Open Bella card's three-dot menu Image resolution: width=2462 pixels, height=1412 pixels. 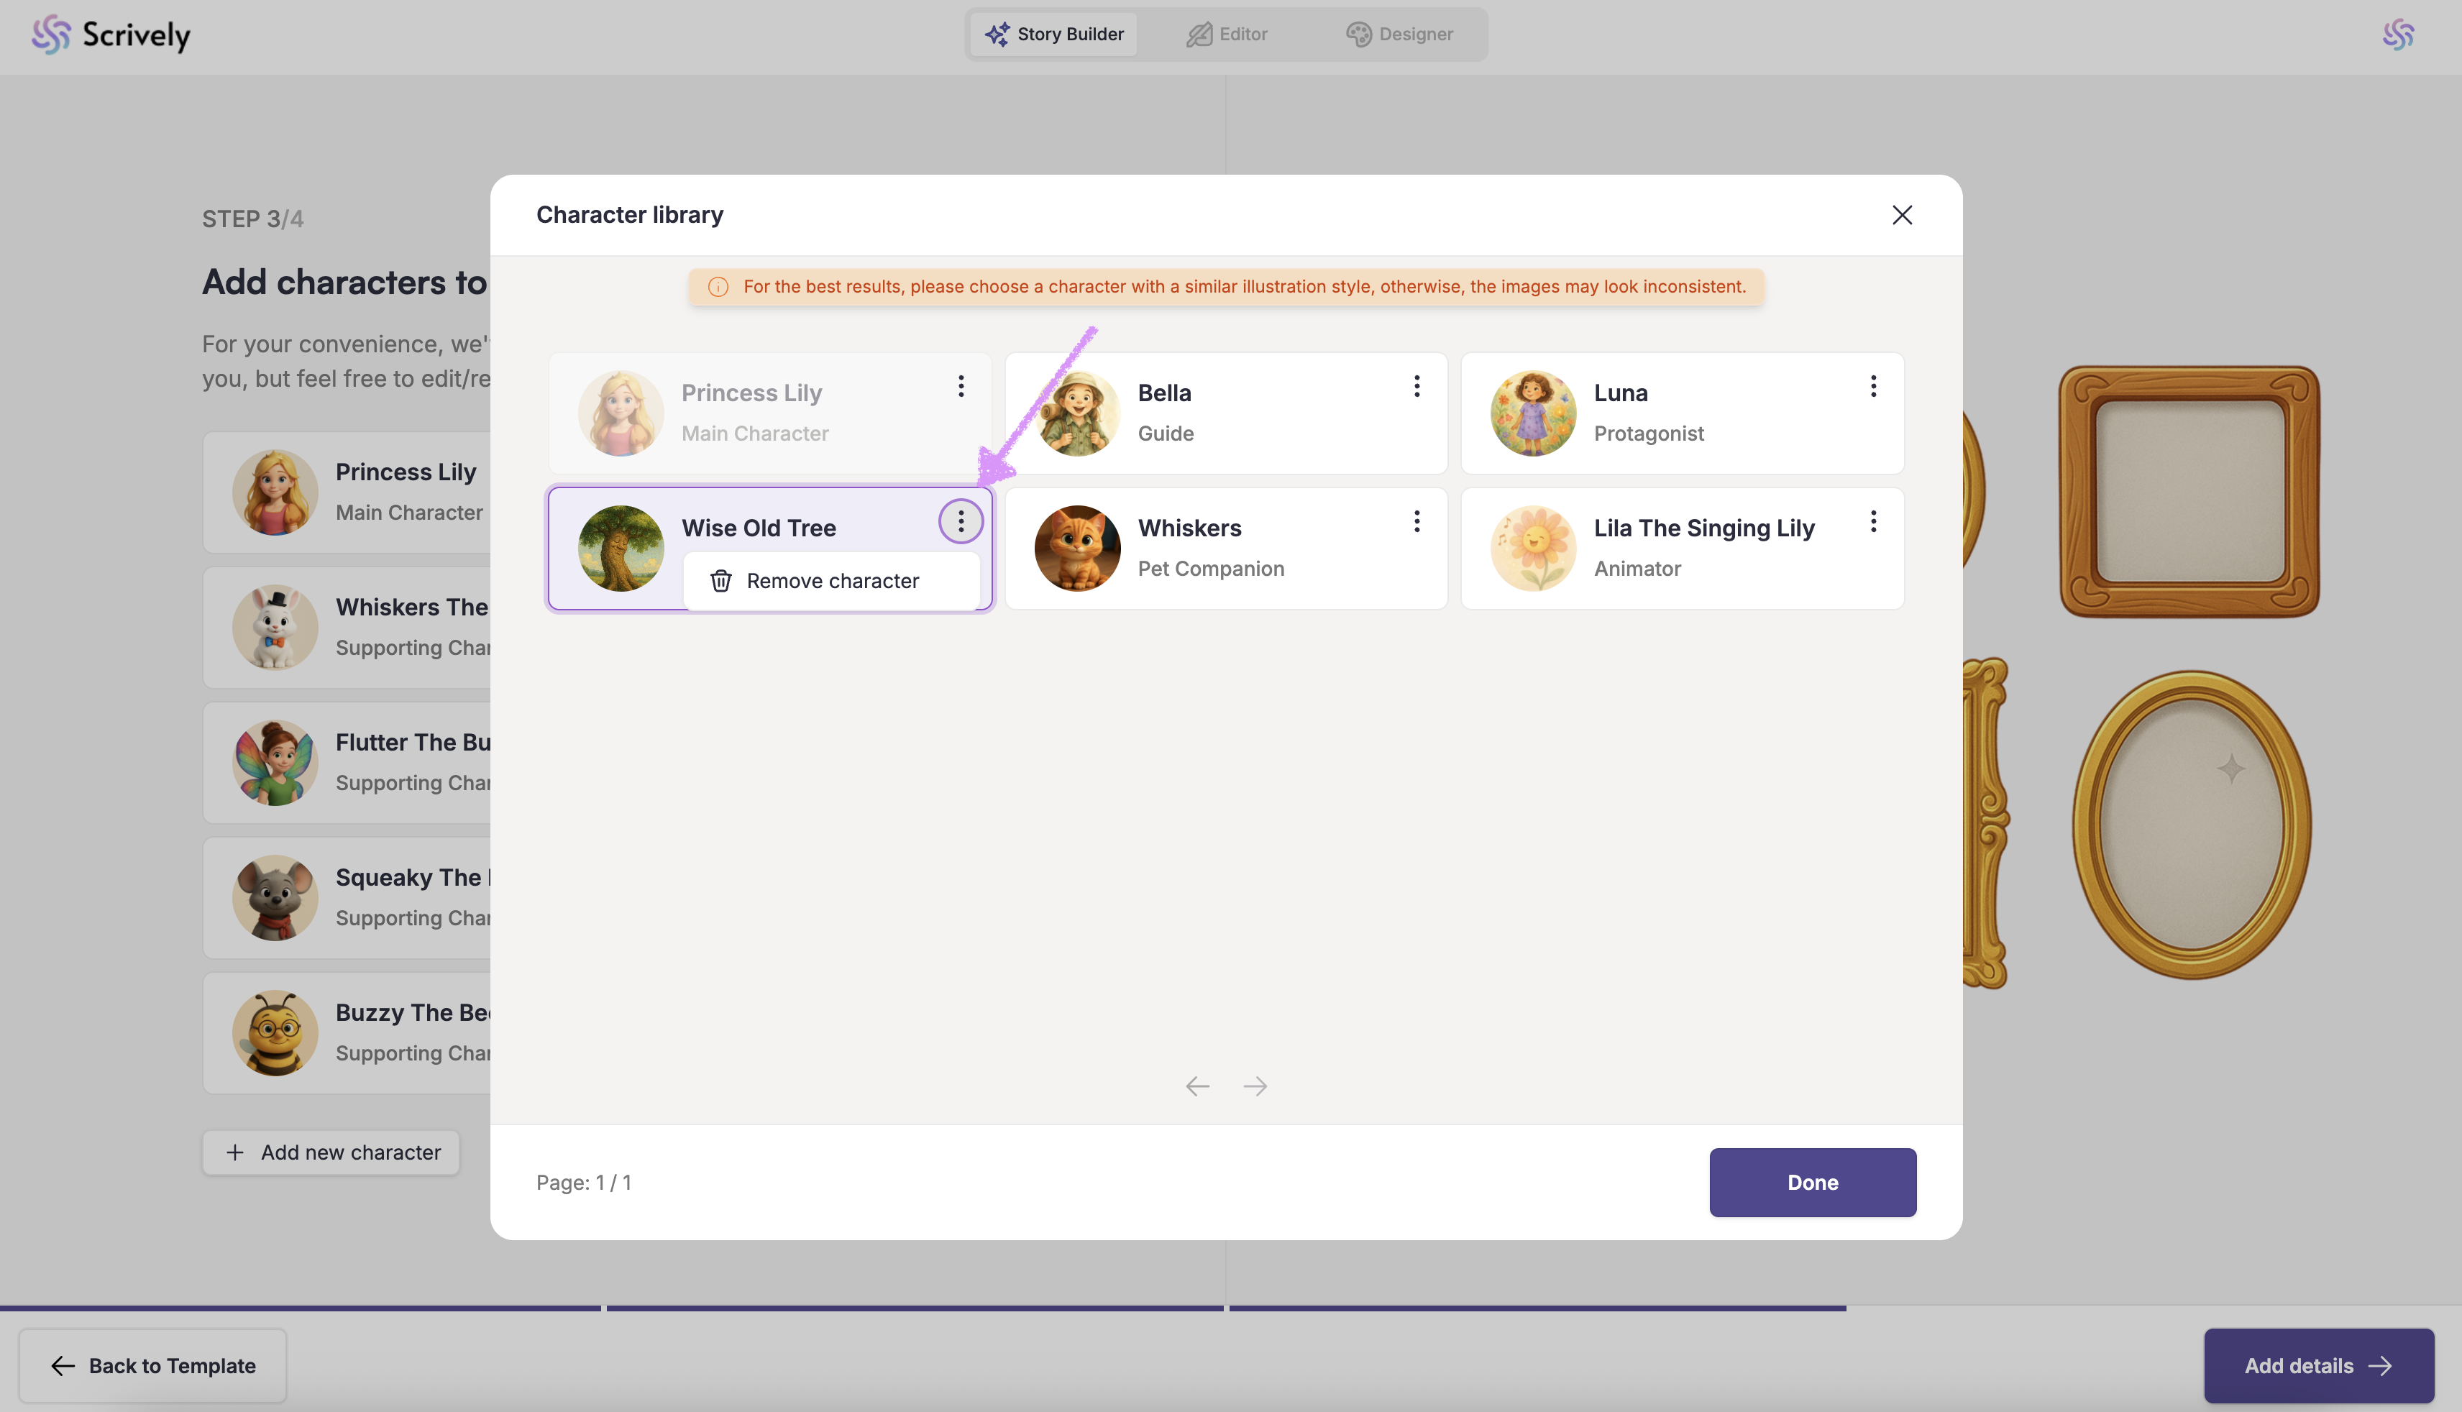tap(1417, 387)
